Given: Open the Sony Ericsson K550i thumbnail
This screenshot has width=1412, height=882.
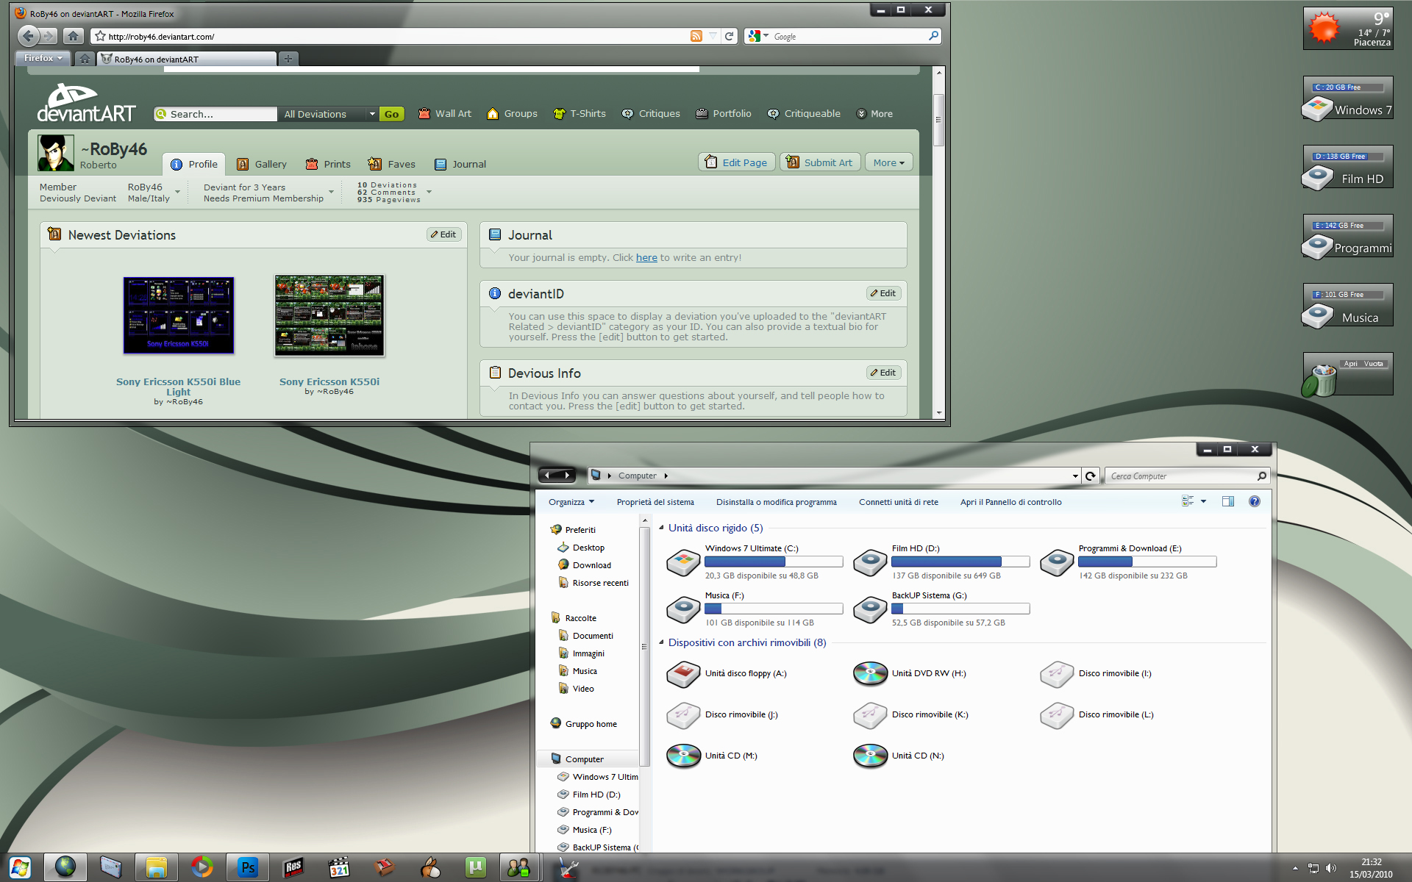Looking at the screenshot, I should pos(329,315).
